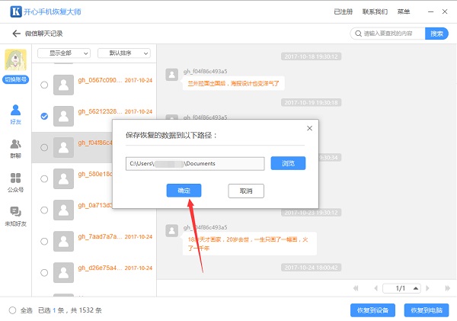Click timestamp 2017-10-24 18:00:42

coord(311,268)
